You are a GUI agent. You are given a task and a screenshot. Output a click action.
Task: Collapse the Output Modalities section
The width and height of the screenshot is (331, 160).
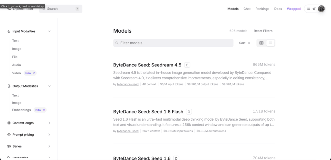point(49,86)
